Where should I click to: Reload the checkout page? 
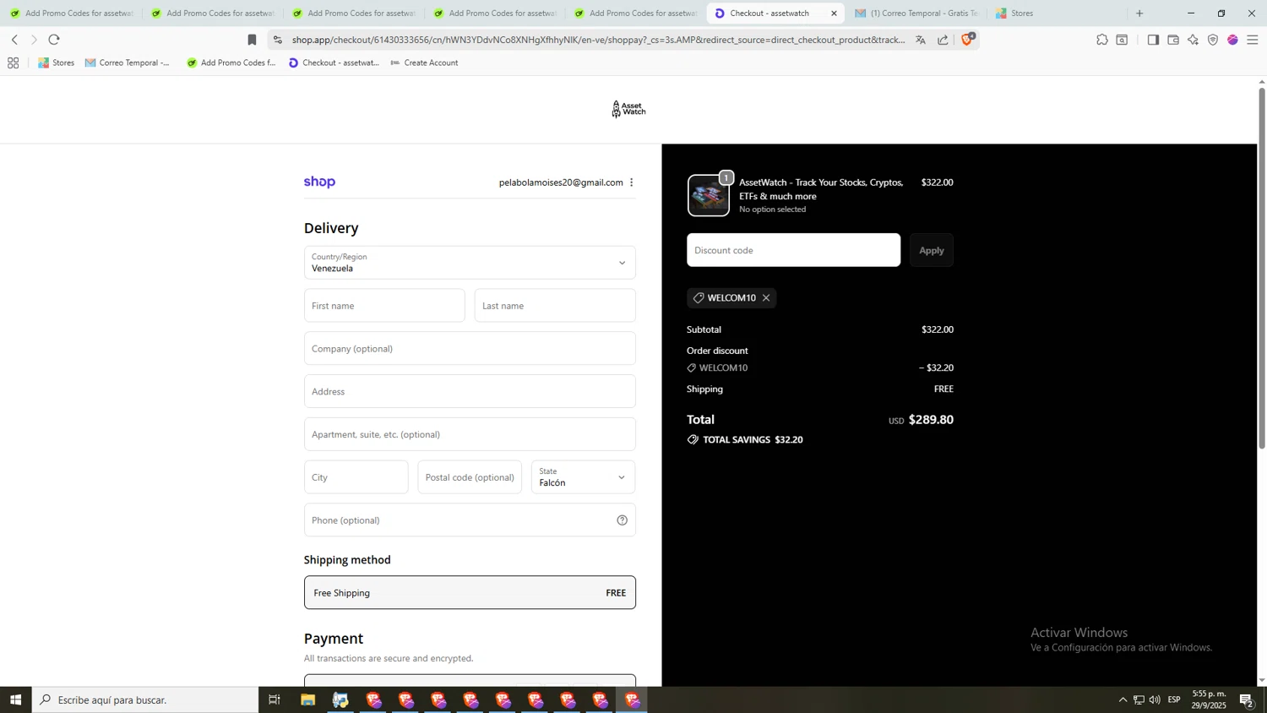tap(54, 40)
